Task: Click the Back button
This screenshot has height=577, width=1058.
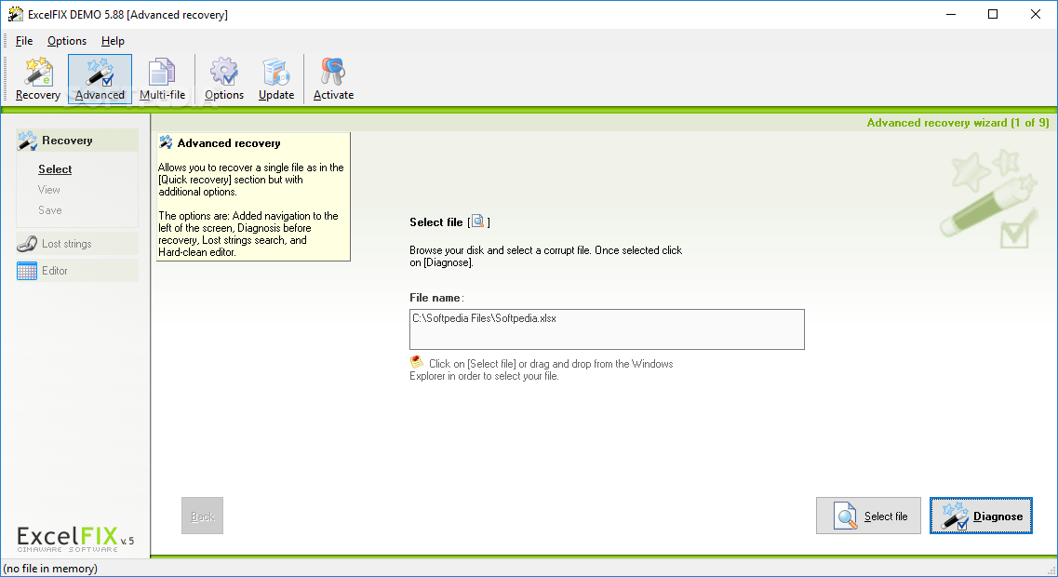Action: click(x=203, y=516)
